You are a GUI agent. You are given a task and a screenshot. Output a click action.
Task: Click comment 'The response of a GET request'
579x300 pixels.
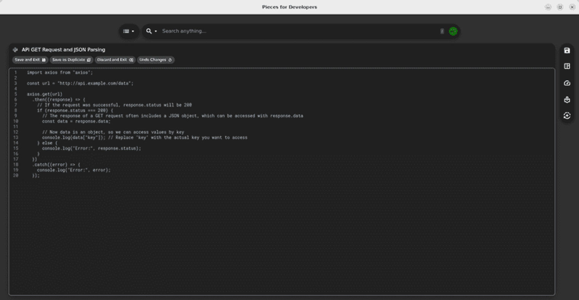coord(173,116)
